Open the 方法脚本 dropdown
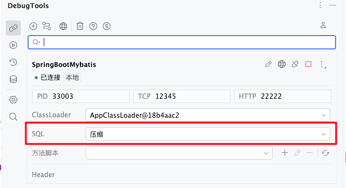Screen dimensions: 346x188 (179, 153)
